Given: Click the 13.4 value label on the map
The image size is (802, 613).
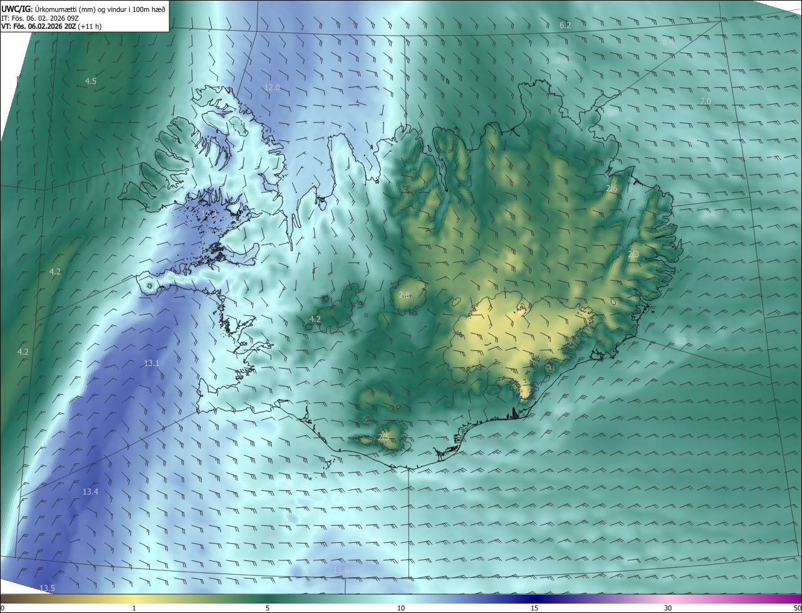Looking at the screenshot, I should point(90,492).
